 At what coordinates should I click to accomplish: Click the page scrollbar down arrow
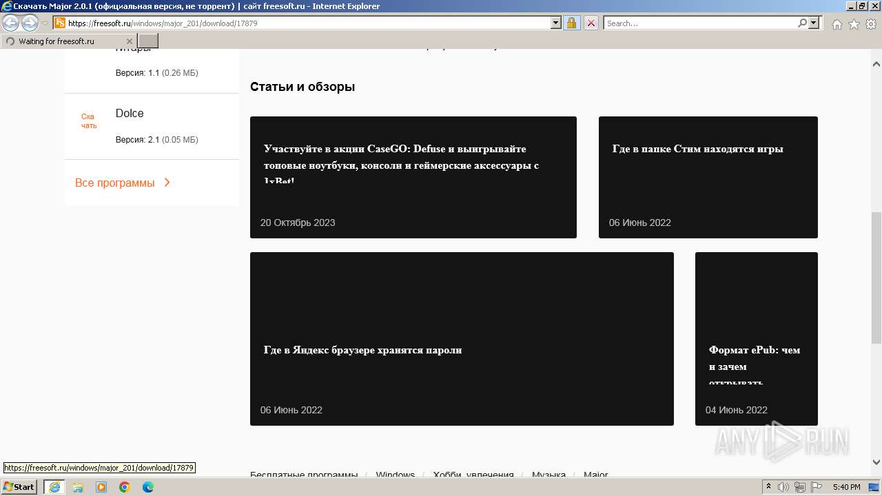(x=876, y=462)
